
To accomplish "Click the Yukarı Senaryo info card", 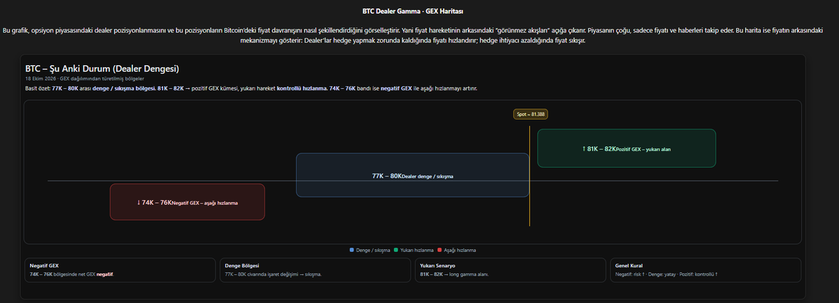I will click(510, 270).
